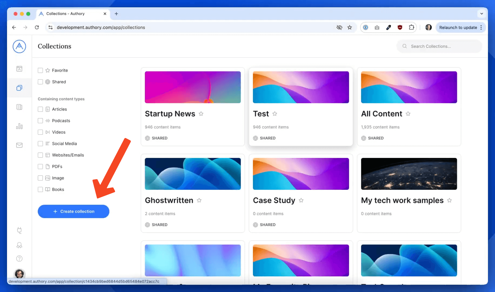Click the browser extensions puzzle icon
Screen dimensions: 495x292
click(411, 27)
